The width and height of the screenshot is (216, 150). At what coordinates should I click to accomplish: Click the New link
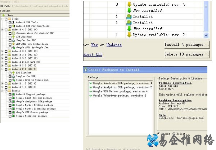[x=95, y=45]
